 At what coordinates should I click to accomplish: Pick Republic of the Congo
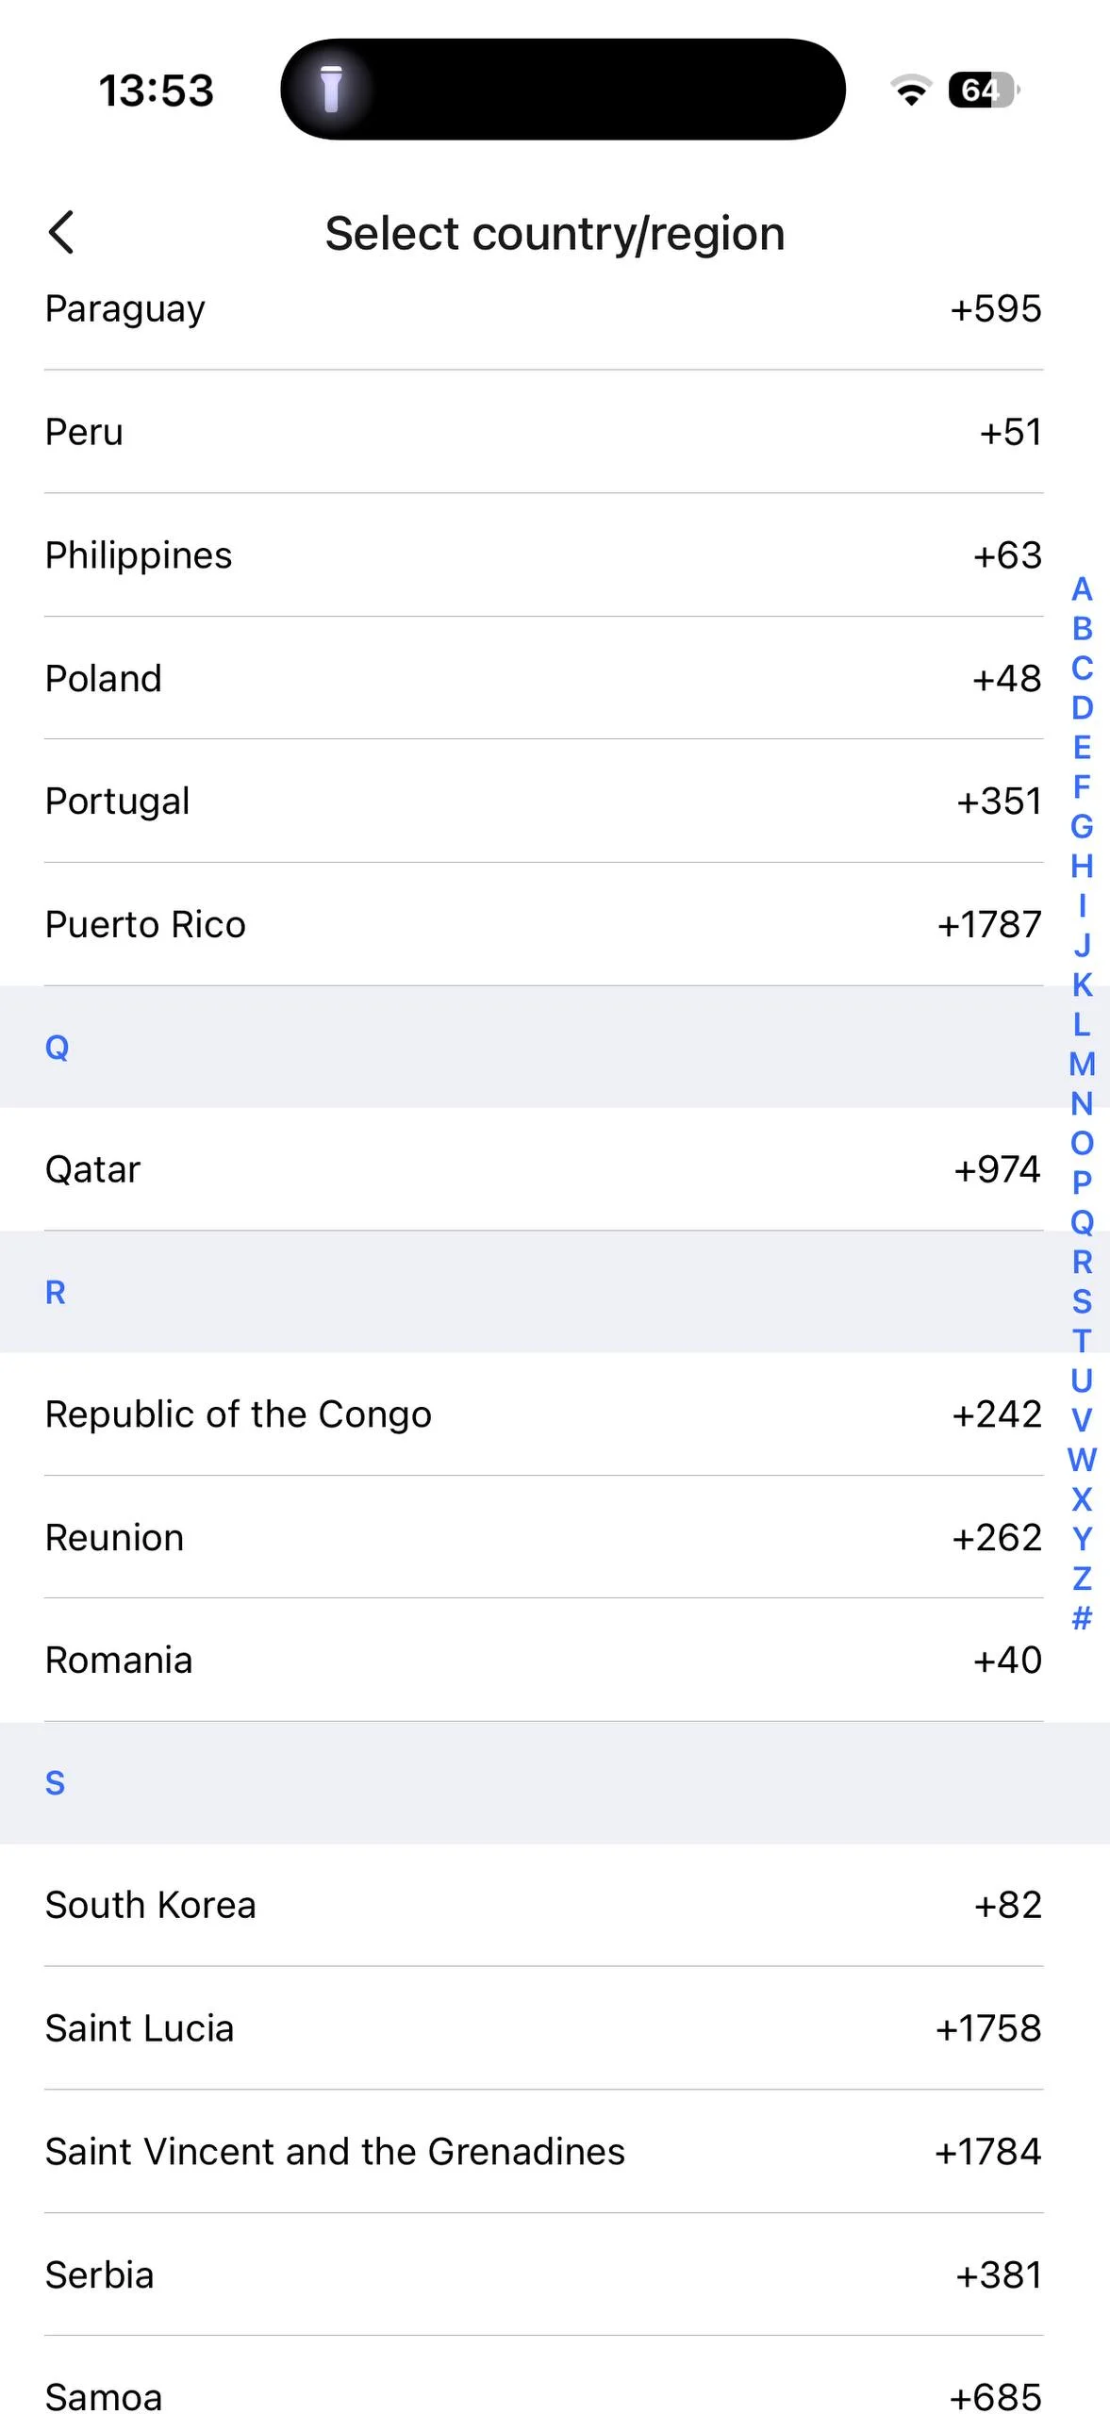click(x=543, y=1414)
